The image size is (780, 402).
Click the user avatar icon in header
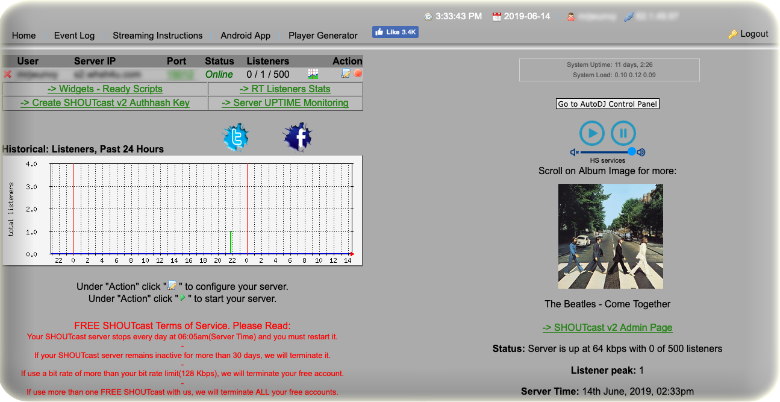point(570,17)
